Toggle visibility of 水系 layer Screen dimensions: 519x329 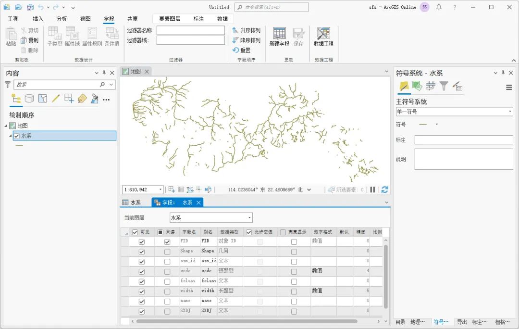click(17, 136)
